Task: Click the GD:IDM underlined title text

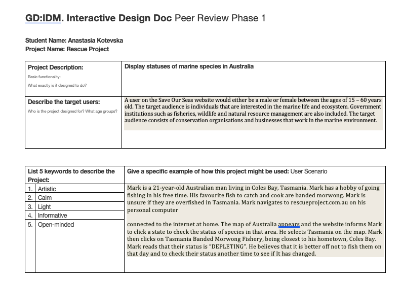Action: coord(43,19)
